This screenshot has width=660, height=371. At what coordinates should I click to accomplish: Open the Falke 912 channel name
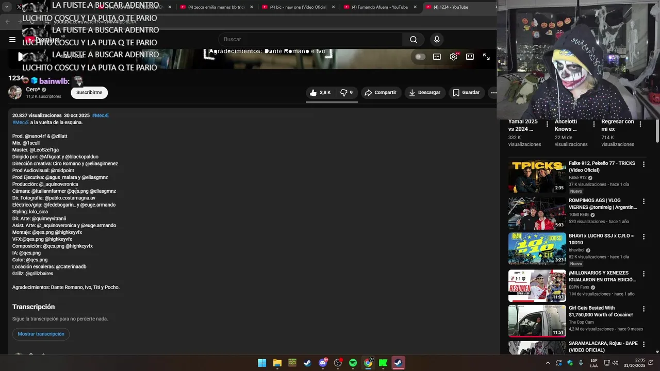click(577, 178)
